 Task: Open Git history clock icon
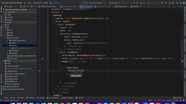point(162,3)
